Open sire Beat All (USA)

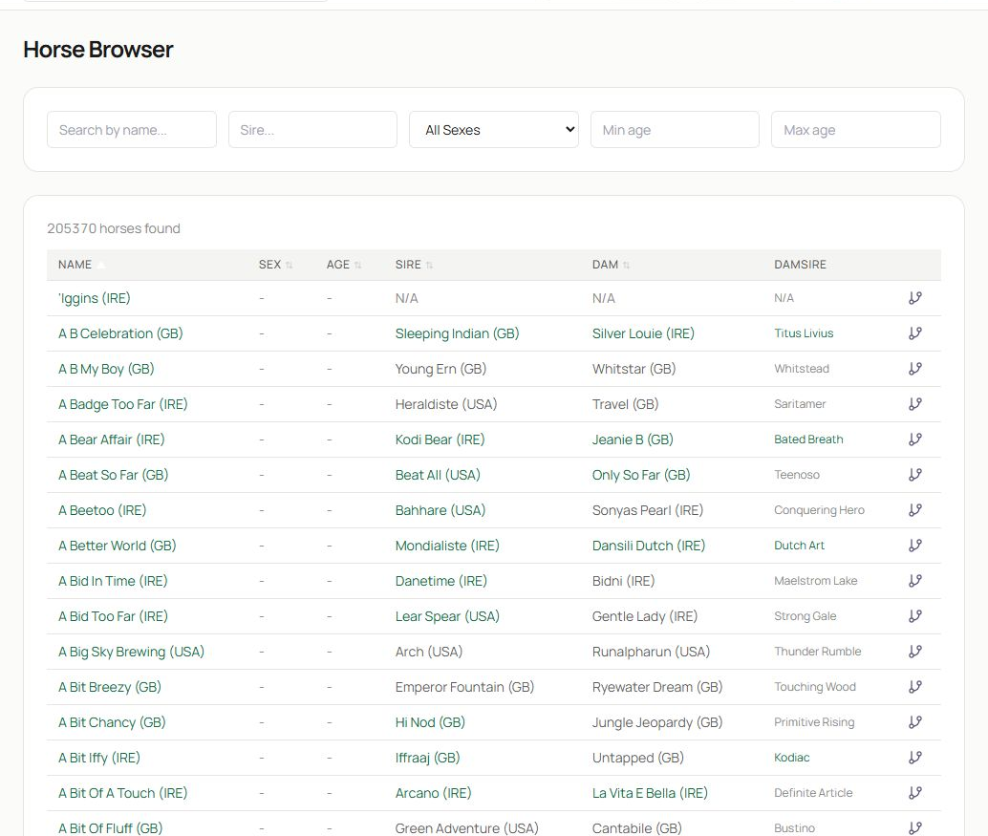pyautogui.click(x=438, y=475)
